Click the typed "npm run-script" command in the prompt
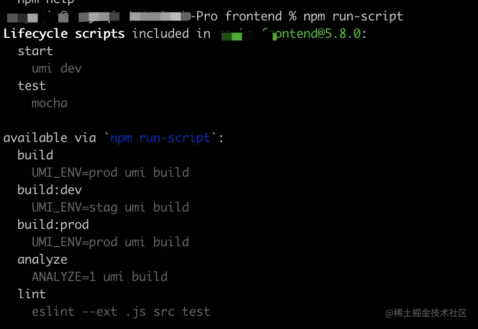Screen dimensions: 478x329 [353, 16]
